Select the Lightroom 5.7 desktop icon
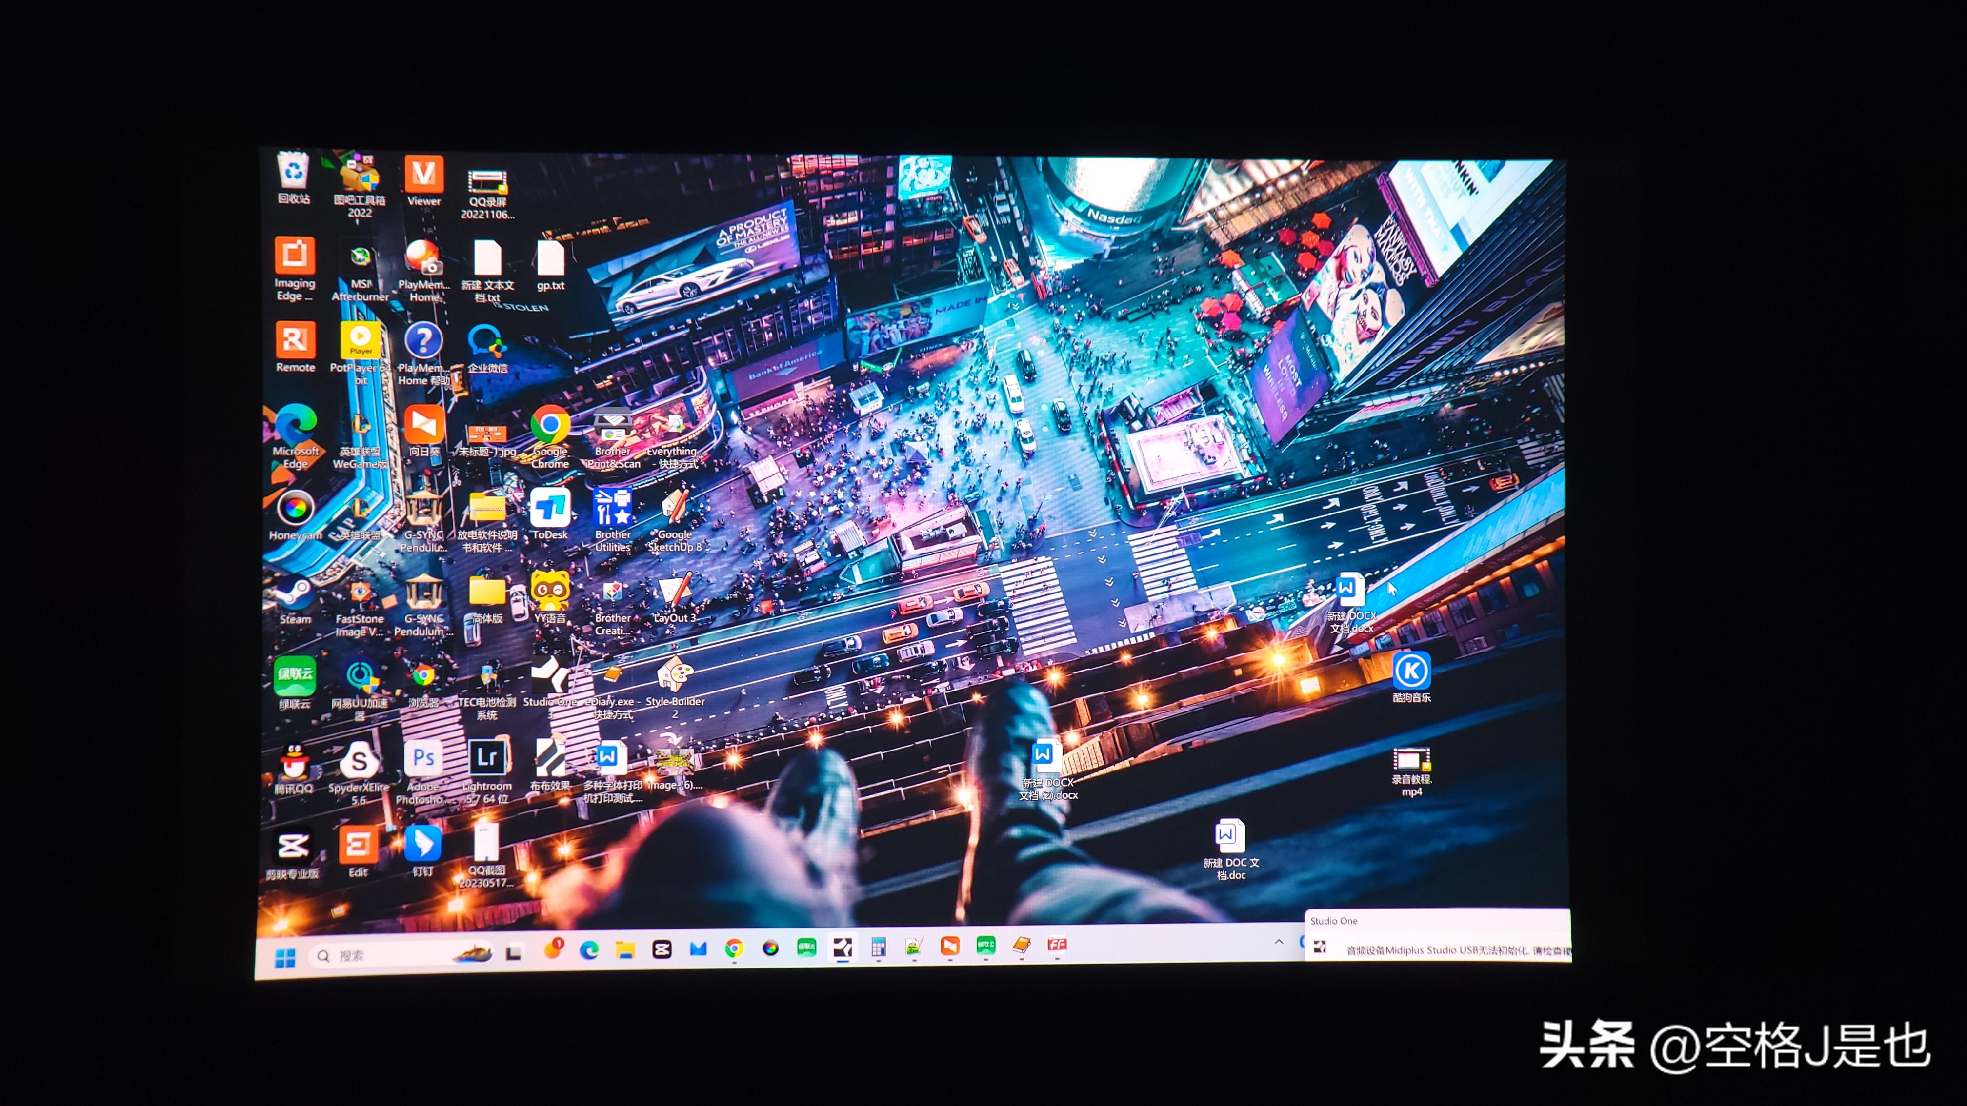 coord(486,759)
